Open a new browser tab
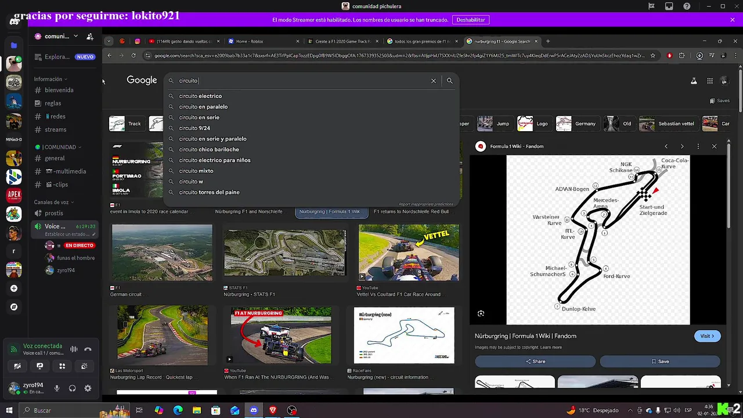Viewport: 743px width, 418px height. (x=547, y=41)
